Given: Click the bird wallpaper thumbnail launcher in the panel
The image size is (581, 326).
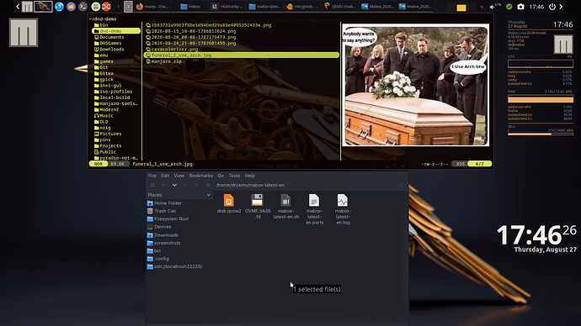Looking at the screenshot, I should click(43, 7).
